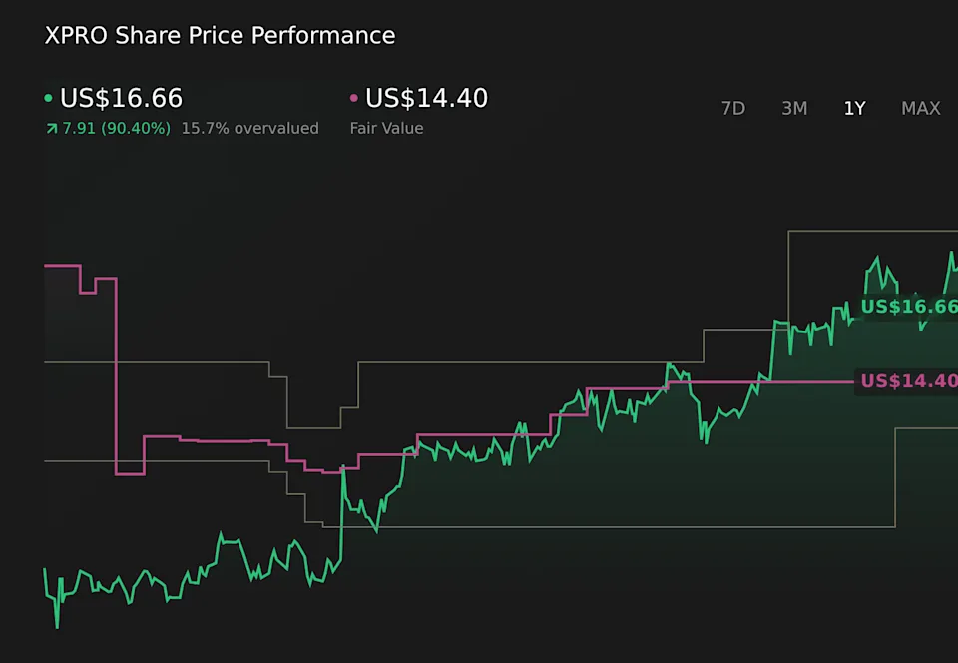The width and height of the screenshot is (958, 663).
Task: Click the pink dot beside US$14.40
Action: point(354,98)
